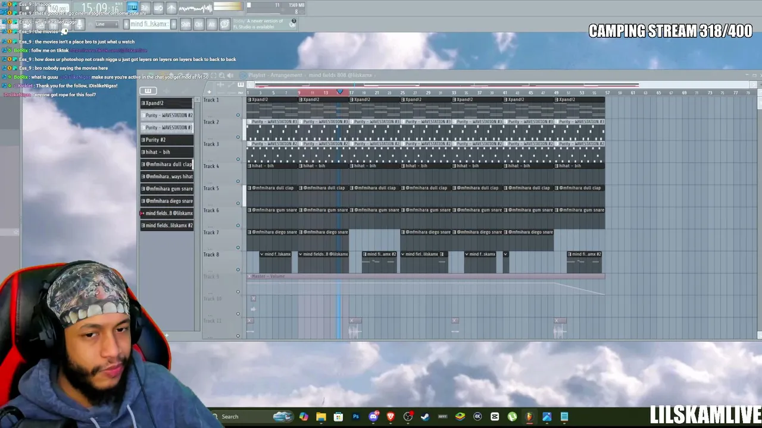The image size is (762, 428).
Task: Select the Purity #2 pattern in the picker
Action: (167, 140)
